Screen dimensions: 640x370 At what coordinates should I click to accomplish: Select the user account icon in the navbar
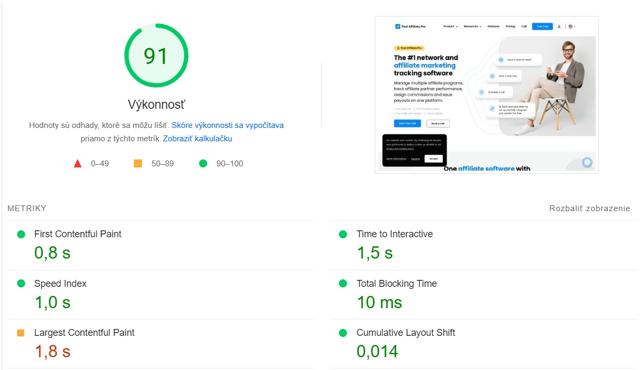(x=559, y=26)
